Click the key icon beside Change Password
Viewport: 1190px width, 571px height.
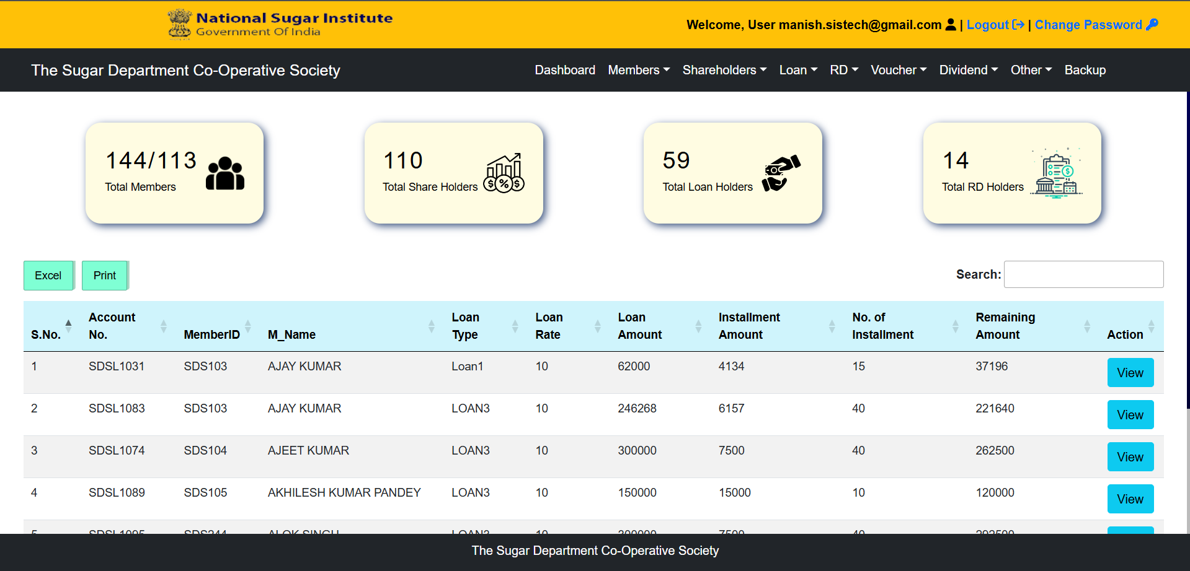pos(1152,25)
